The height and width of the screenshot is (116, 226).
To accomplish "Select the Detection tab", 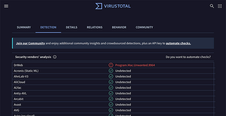I will 48,27.
